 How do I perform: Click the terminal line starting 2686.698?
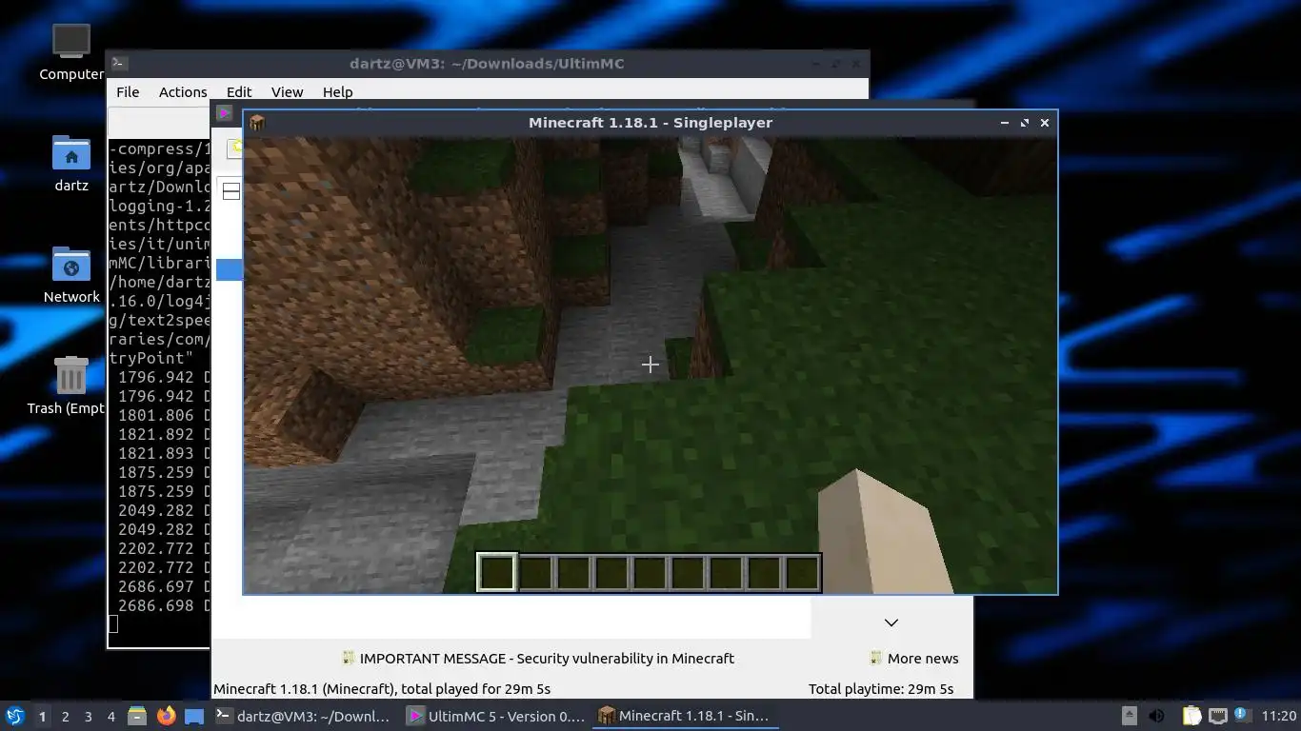pyautogui.click(x=159, y=605)
